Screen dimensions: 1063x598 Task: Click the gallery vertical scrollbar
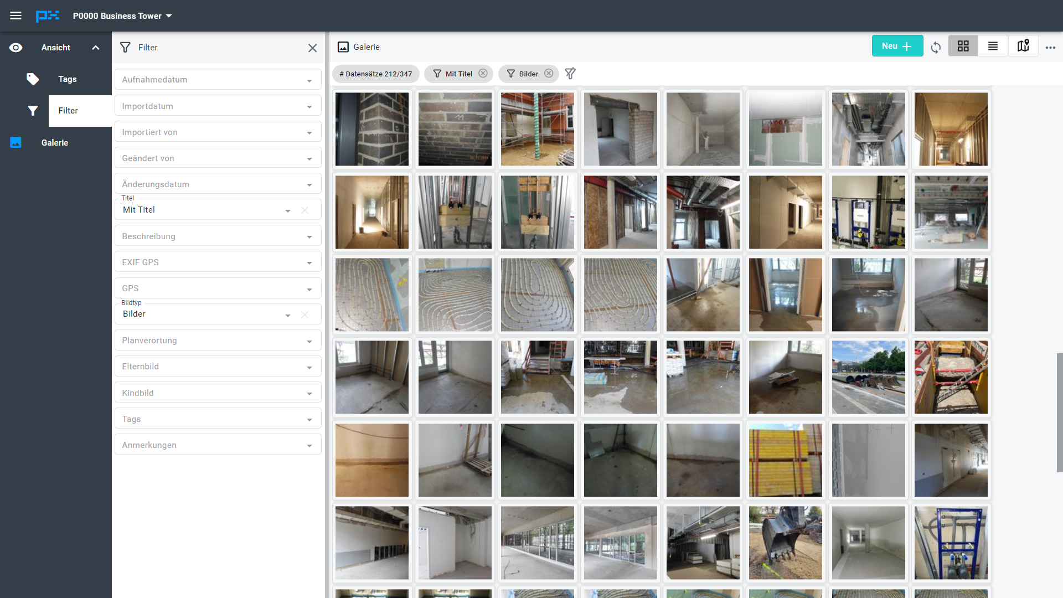[x=1059, y=413]
